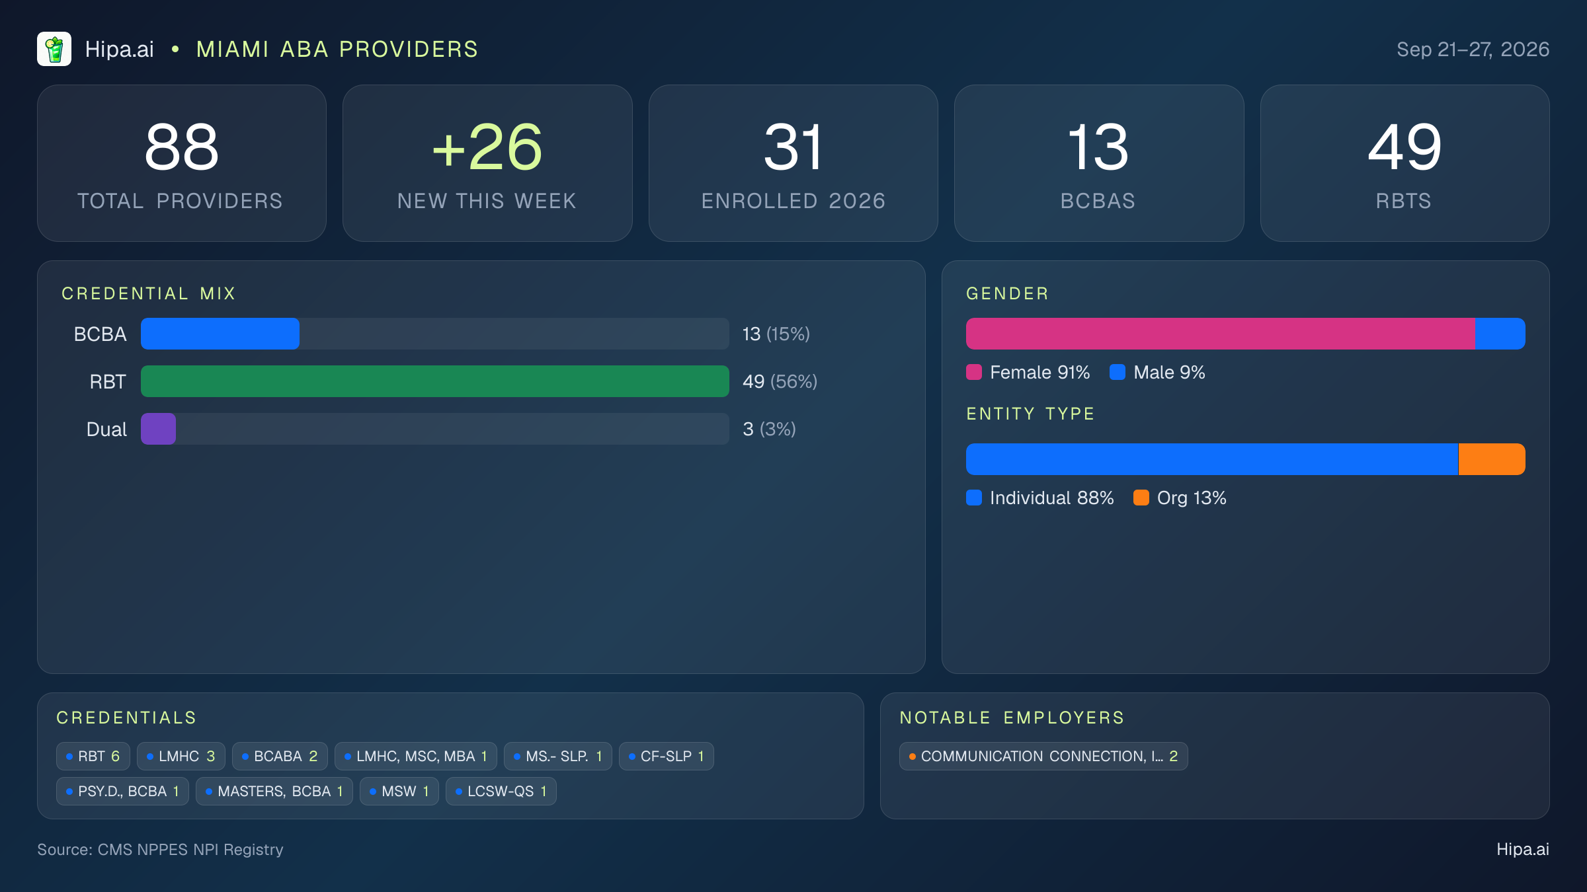The width and height of the screenshot is (1587, 892).
Task: Select the LCSW-QS 1 credential chip
Action: click(x=501, y=791)
